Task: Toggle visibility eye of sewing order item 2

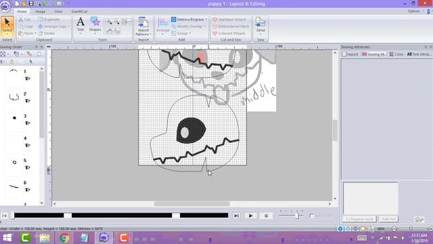Action: point(27,101)
